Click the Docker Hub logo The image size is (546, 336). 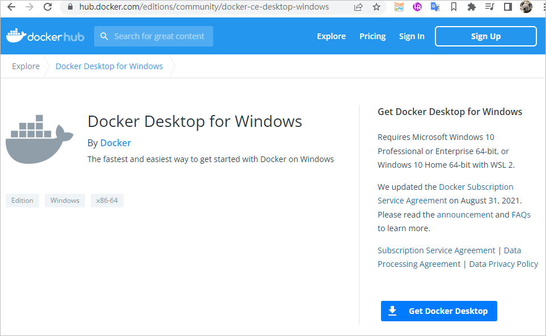(x=45, y=36)
